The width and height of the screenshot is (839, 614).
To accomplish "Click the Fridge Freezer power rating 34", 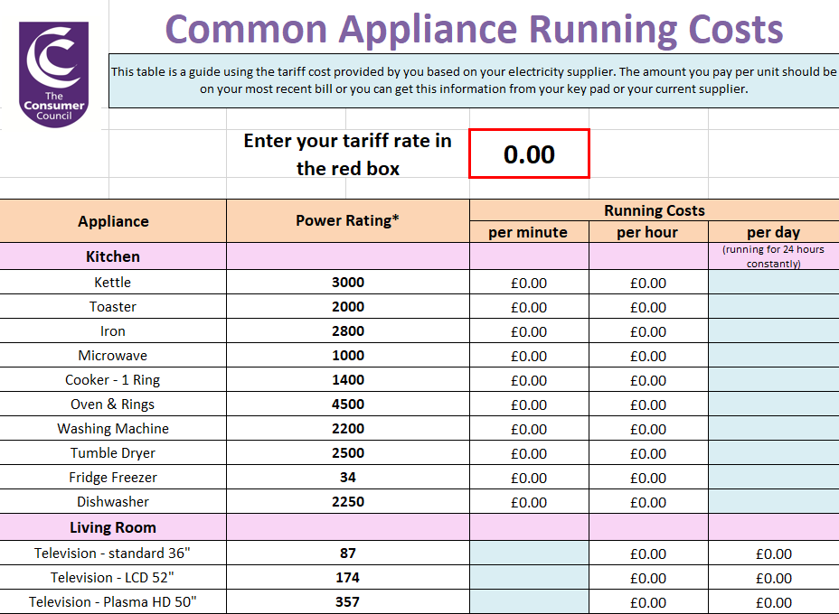I will click(348, 477).
